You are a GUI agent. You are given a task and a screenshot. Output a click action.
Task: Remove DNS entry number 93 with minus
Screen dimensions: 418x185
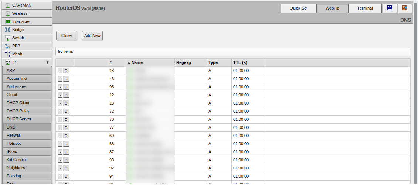(x=60, y=160)
